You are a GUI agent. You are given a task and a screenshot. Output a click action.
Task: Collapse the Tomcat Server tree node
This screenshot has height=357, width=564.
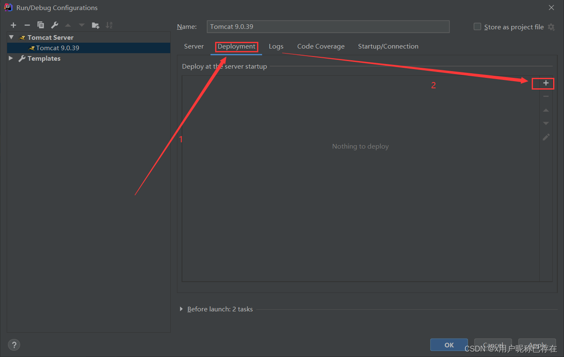click(x=11, y=37)
